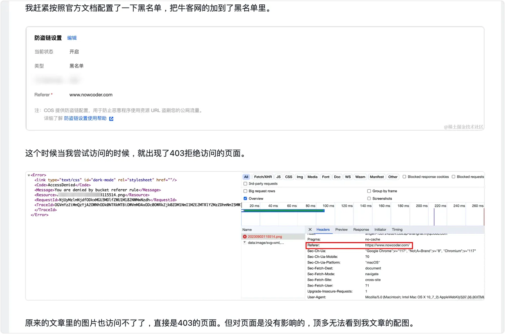Click the Referer header name
The height and width of the screenshot is (334, 505).
tap(313, 245)
